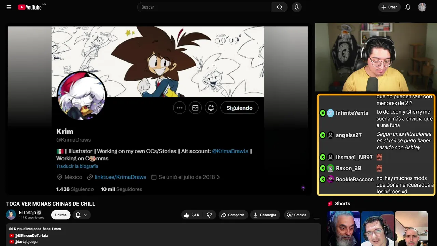Click the Unirme join button

[61, 215]
